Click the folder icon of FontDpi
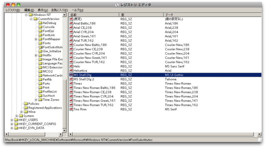This screenshot has height=148, width=266. (40, 31)
